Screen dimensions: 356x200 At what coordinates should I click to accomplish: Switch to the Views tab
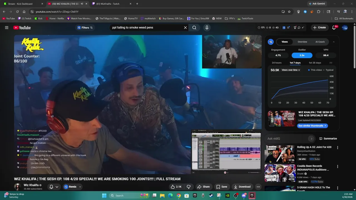click(x=285, y=42)
